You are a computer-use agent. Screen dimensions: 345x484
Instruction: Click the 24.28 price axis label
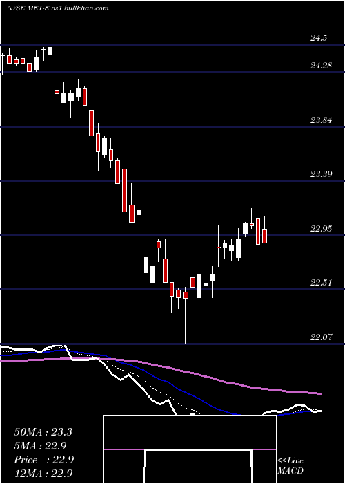pos(321,66)
